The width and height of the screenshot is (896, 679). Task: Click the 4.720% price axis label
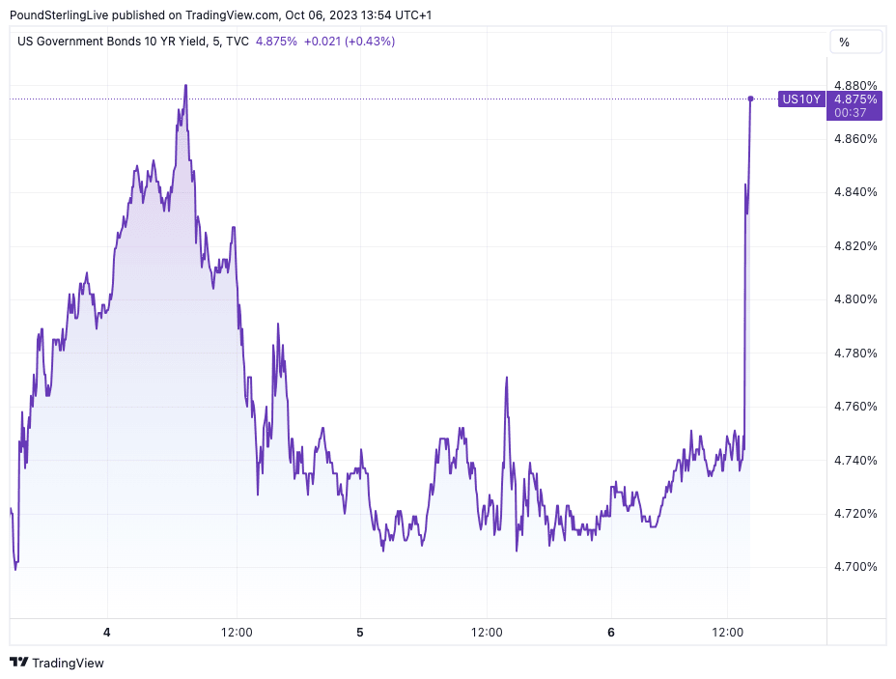coord(854,514)
